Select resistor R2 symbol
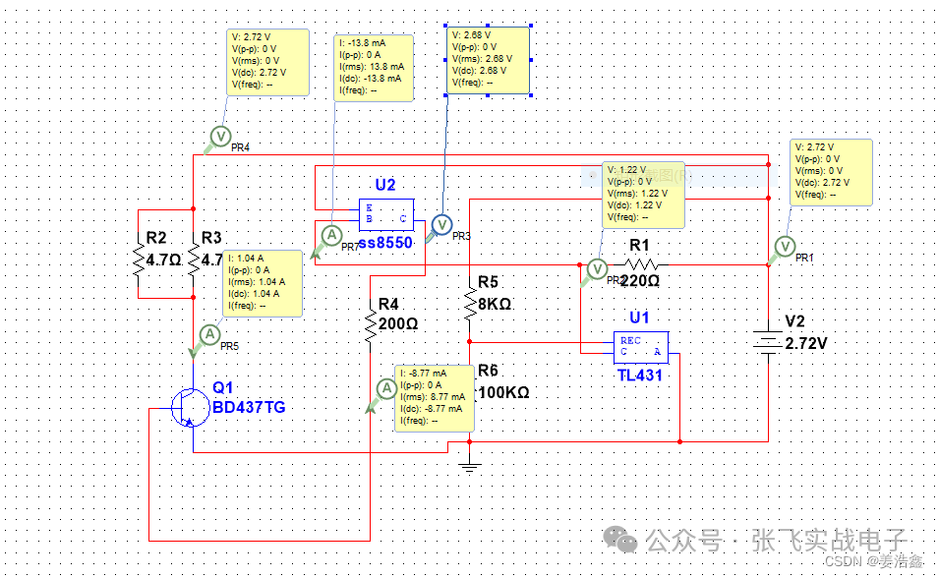Viewport: 938px width, 578px height. [139, 260]
